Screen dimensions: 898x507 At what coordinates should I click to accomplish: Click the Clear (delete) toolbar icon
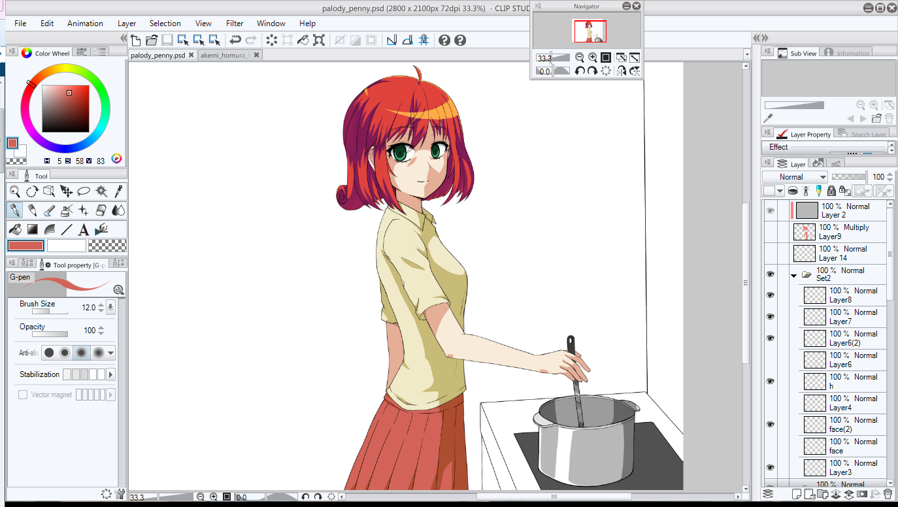coord(271,40)
